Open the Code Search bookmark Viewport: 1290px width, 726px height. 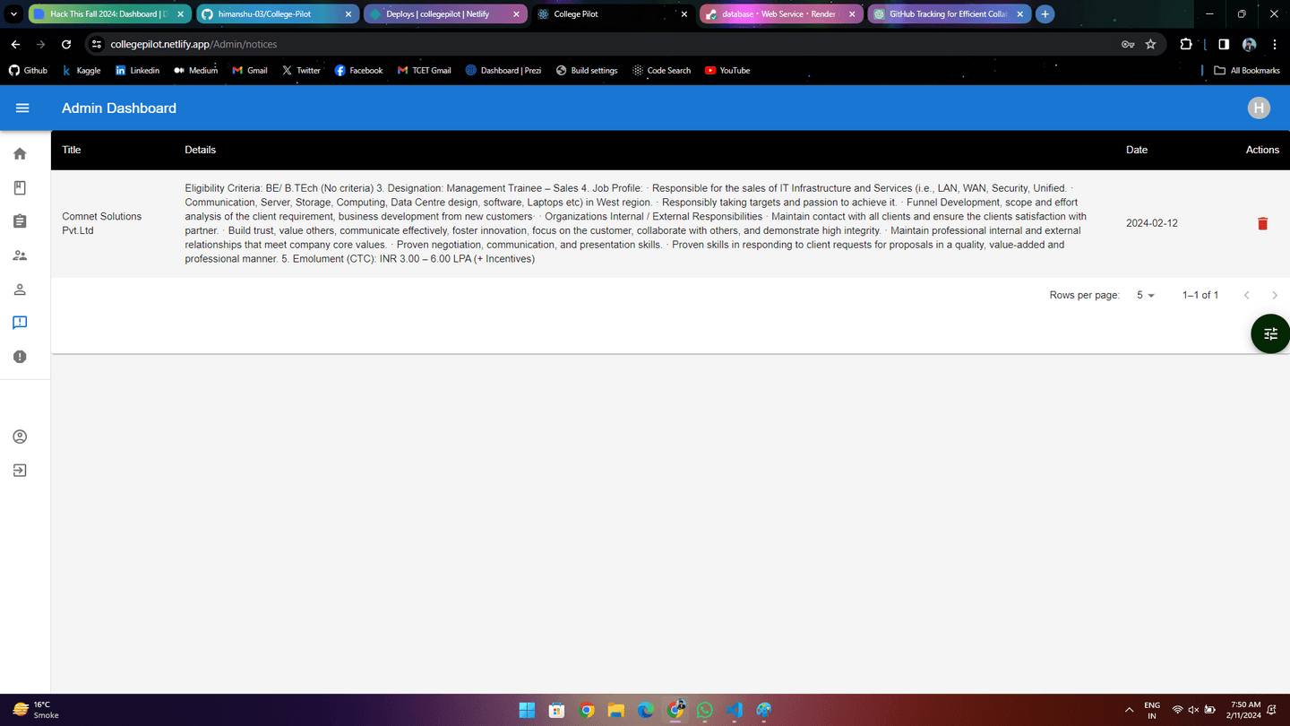click(x=661, y=70)
